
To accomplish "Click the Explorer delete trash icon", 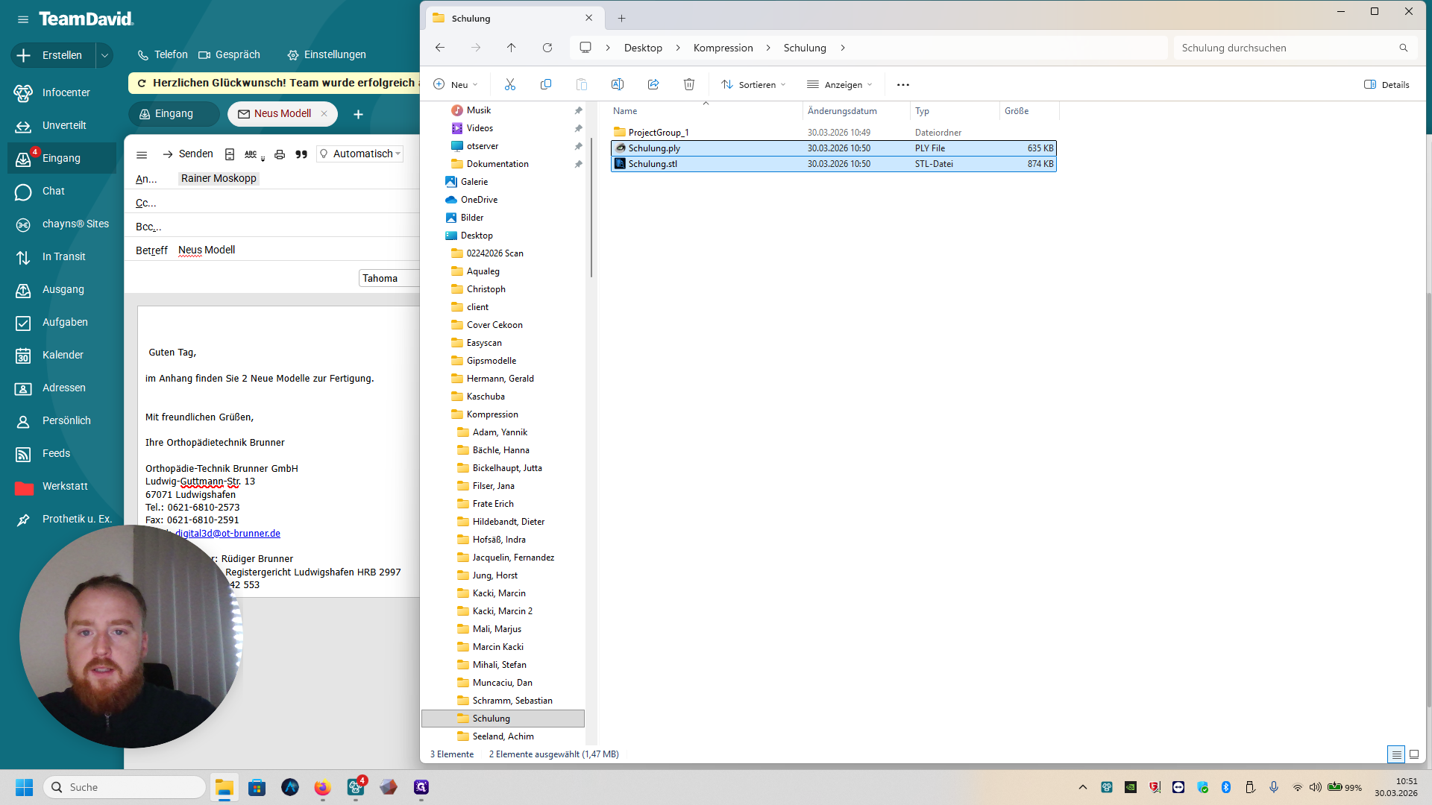I will point(689,84).
